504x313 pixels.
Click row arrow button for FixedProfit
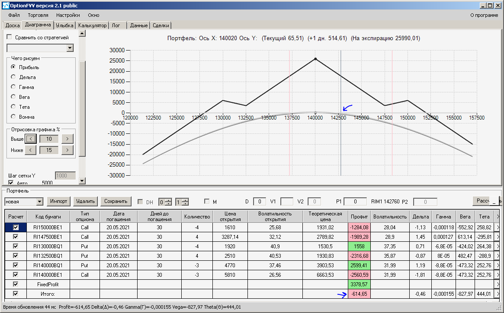[498, 284]
